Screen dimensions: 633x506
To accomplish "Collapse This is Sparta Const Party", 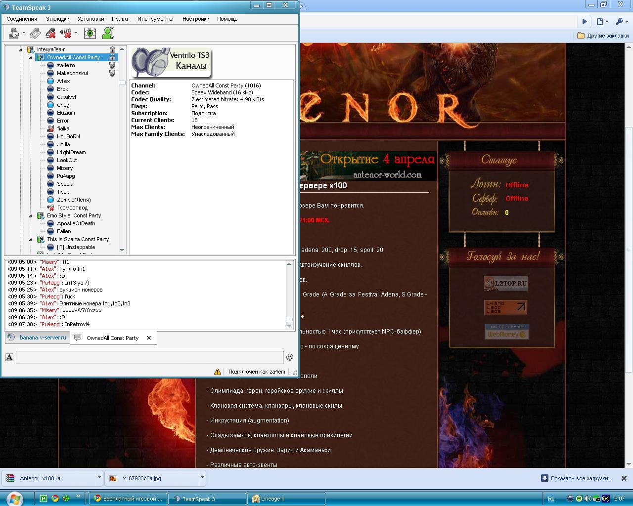I will pos(30,239).
